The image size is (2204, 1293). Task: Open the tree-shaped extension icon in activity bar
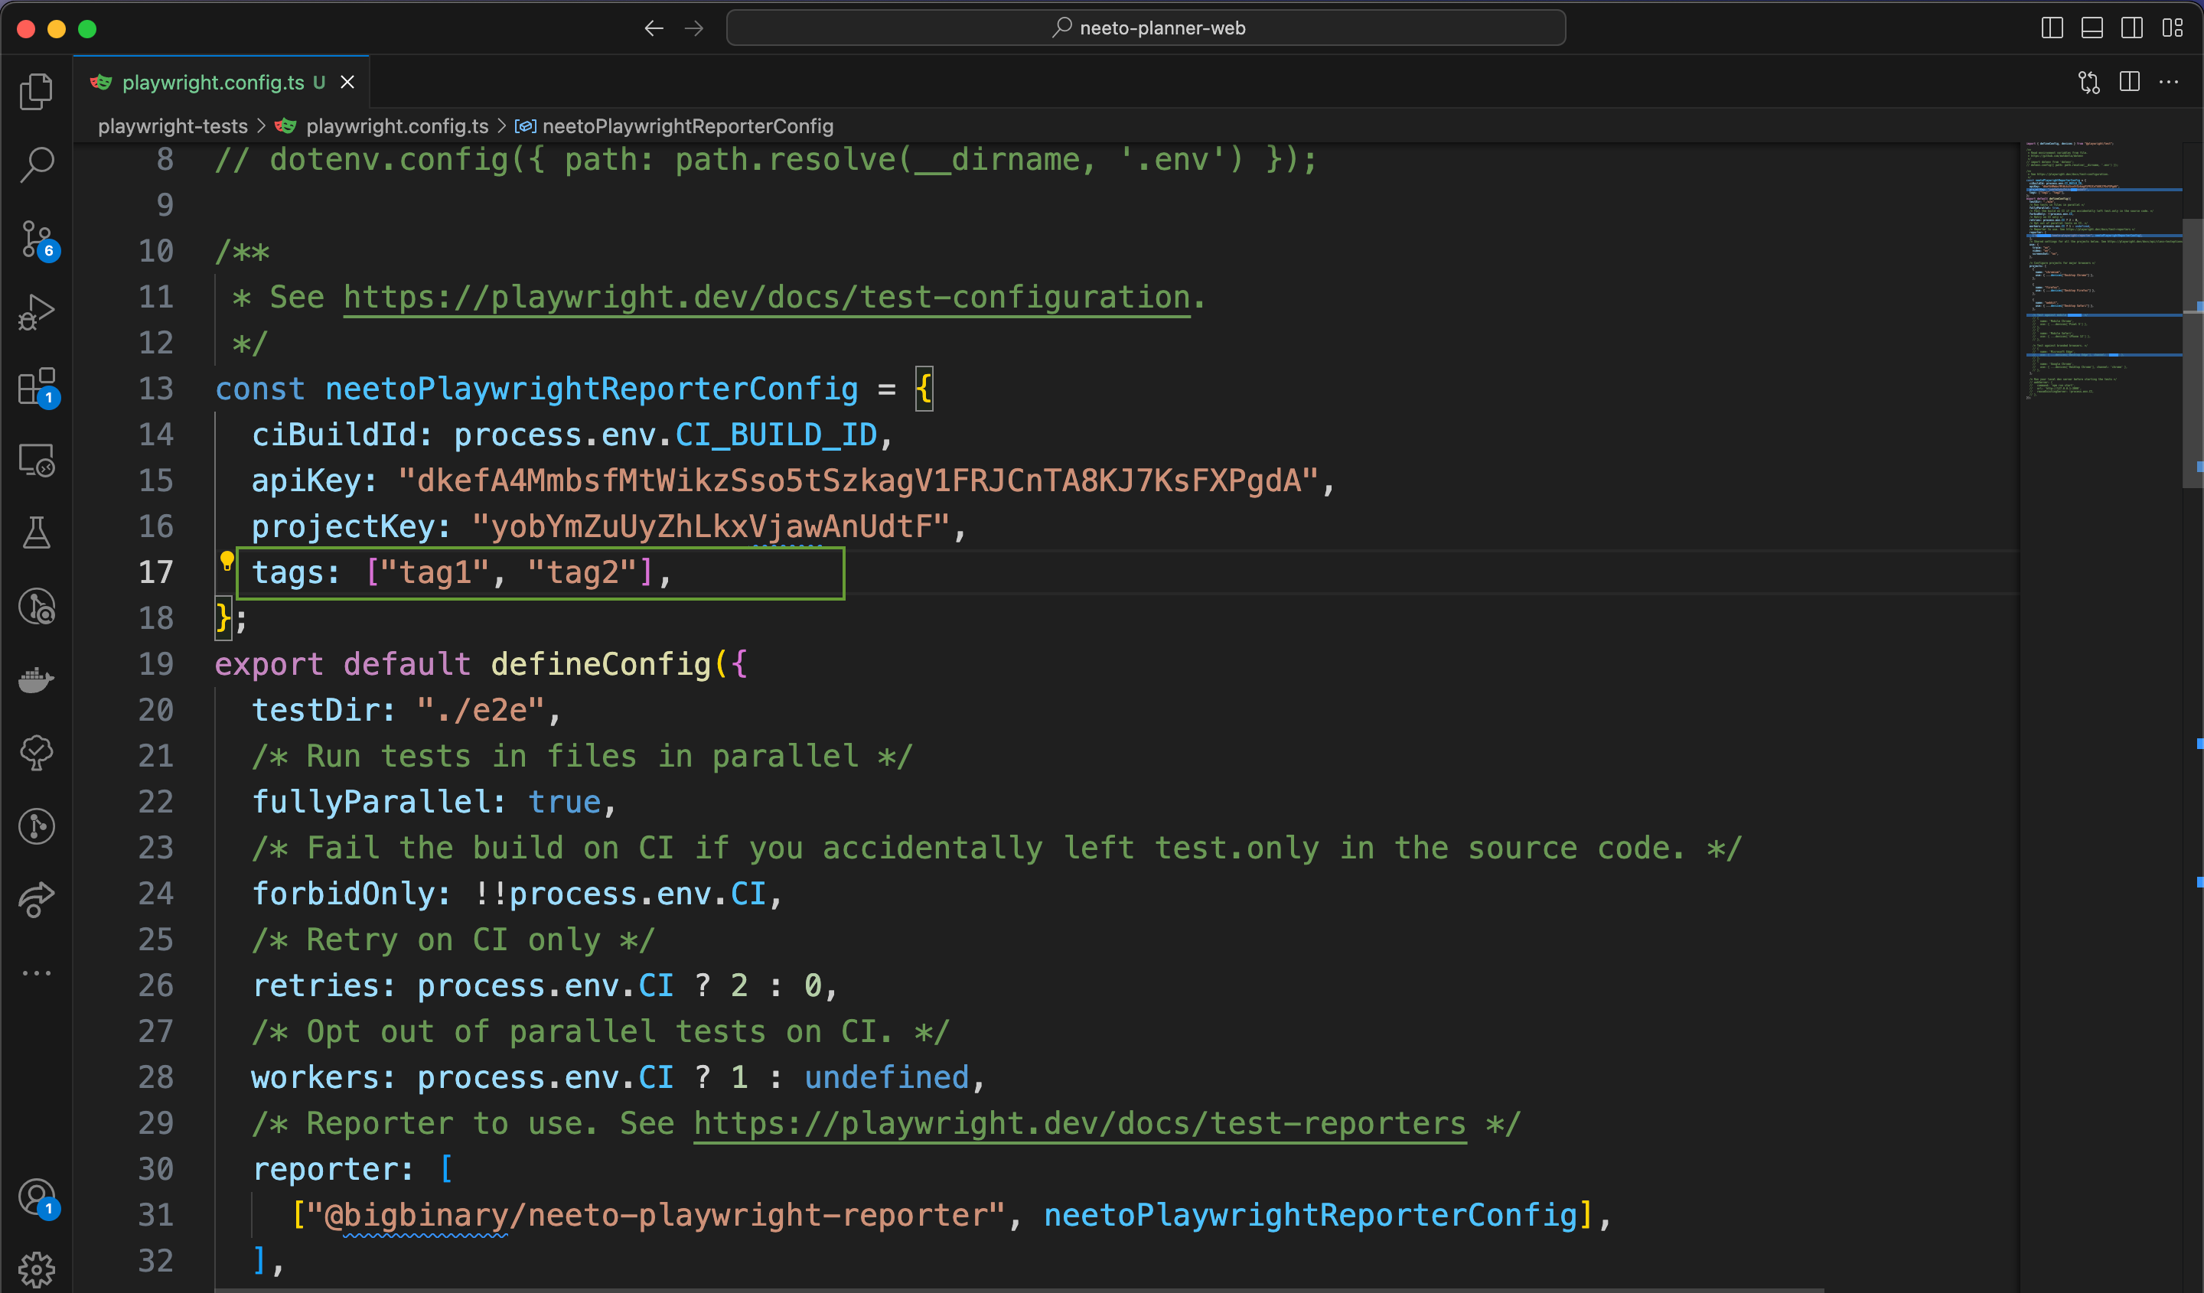pos(36,753)
